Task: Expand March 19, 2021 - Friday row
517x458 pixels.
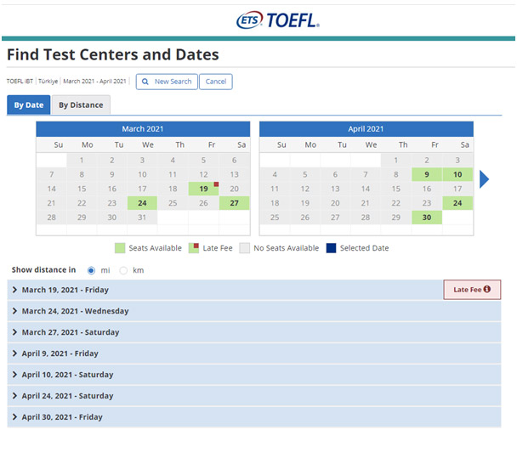Action: click(65, 290)
